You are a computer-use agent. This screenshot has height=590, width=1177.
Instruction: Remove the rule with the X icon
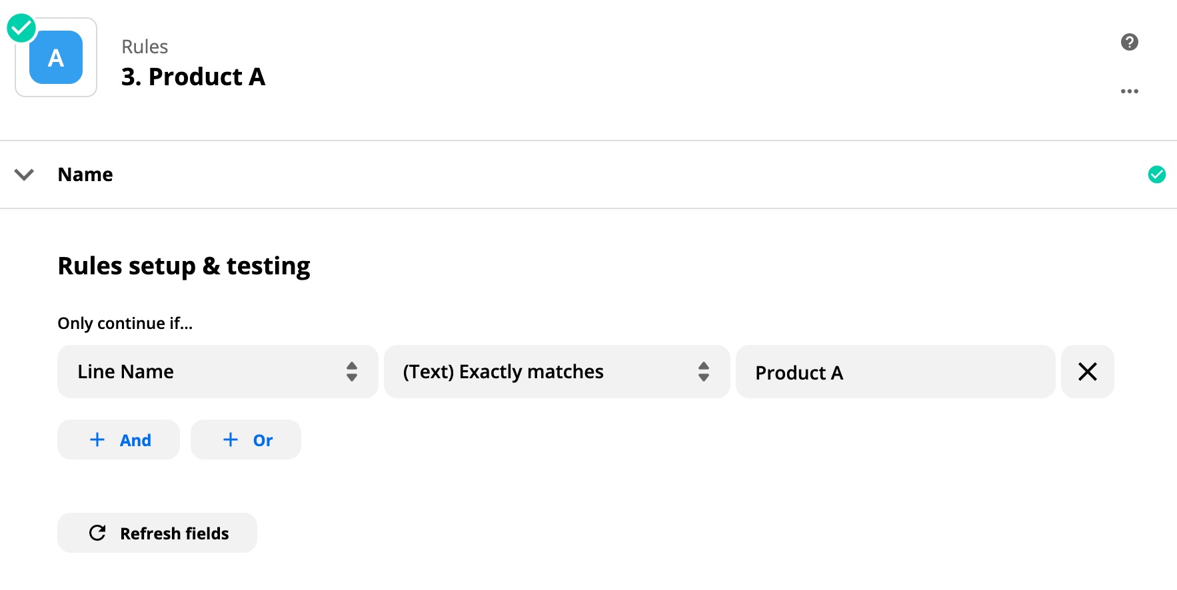click(x=1087, y=372)
